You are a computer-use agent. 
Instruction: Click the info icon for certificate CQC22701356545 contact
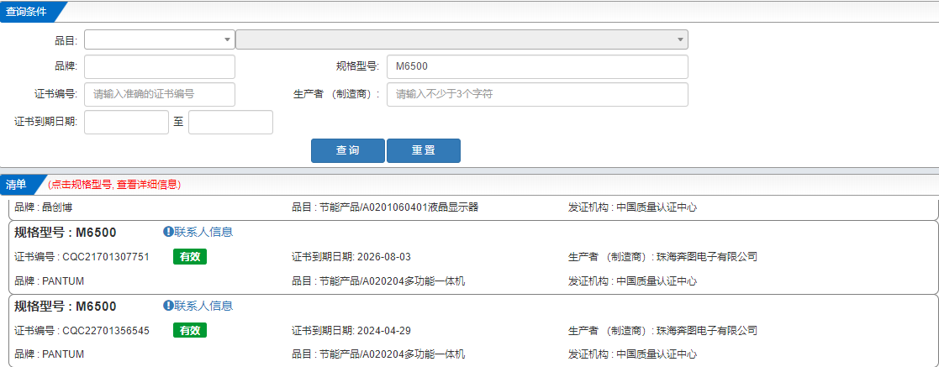pyautogui.click(x=168, y=306)
